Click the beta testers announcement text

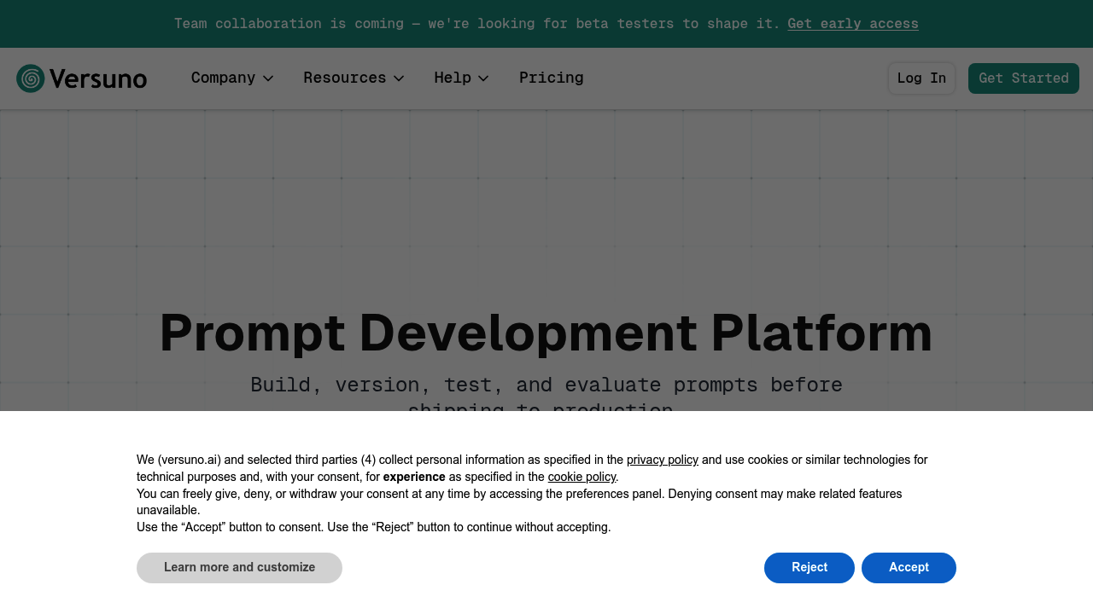pyautogui.click(x=476, y=24)
